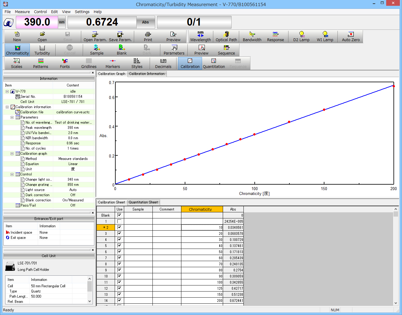Toggle the Use checkbox for row 14
Screen dimensions: 402x315
click(119, 300)
